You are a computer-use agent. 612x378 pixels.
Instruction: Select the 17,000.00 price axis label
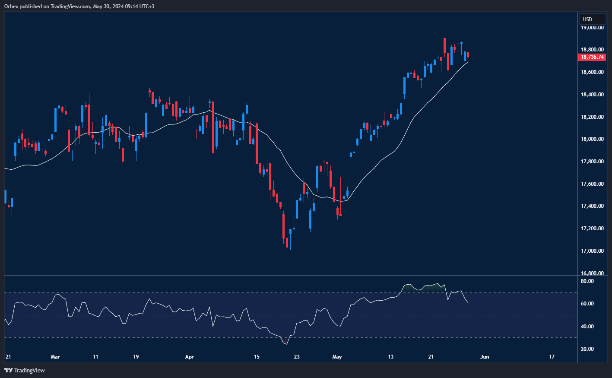point(592,251)
